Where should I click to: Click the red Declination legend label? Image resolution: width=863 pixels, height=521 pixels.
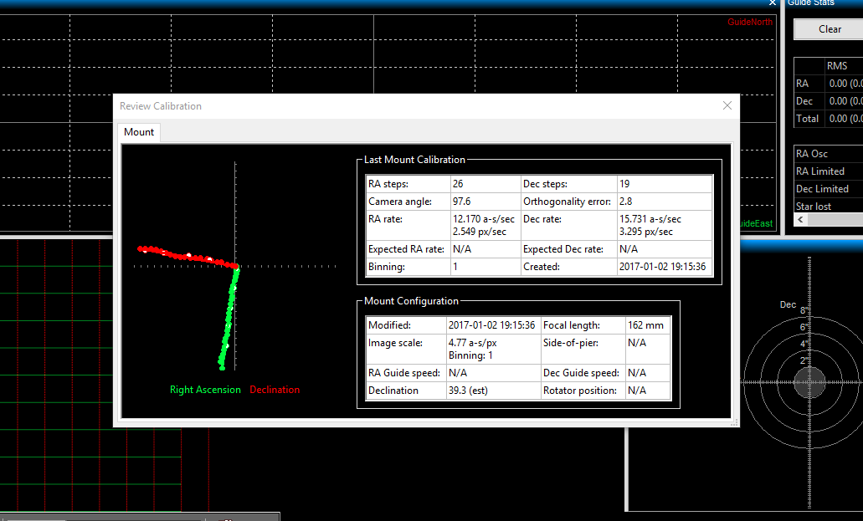(275, 390)
